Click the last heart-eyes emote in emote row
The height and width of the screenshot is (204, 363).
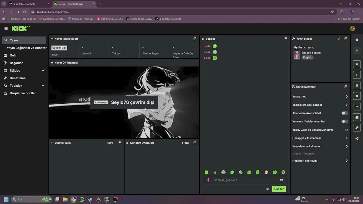pyautogui.click(x=283, y=172)
